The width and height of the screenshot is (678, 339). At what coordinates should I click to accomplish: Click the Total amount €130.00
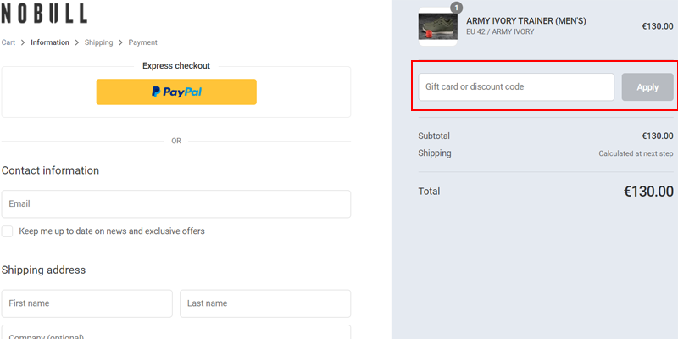(648, 192)
